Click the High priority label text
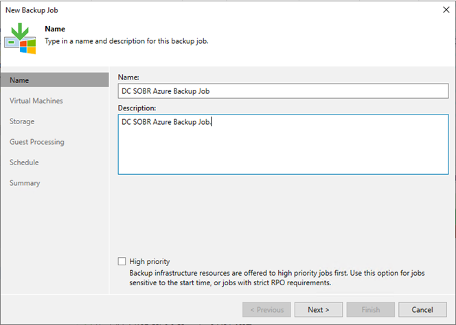 (150, 261)
